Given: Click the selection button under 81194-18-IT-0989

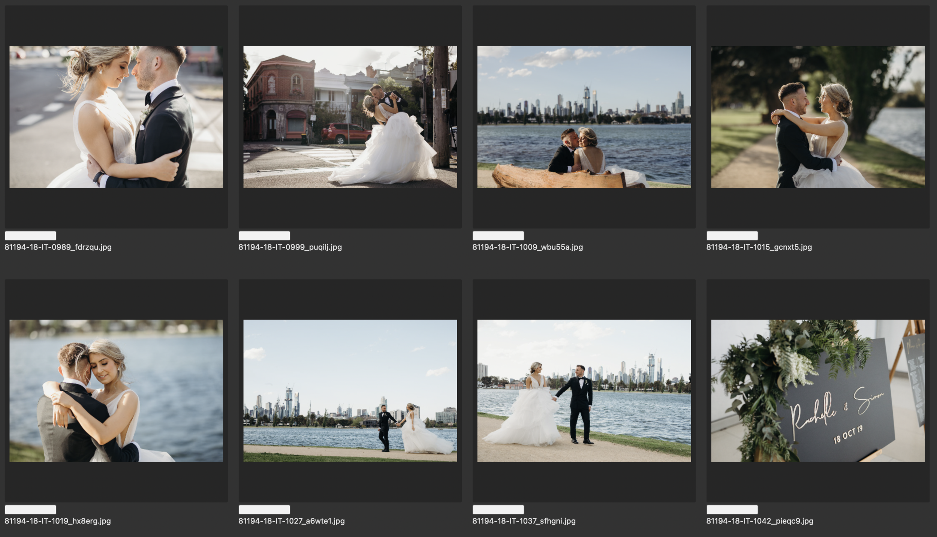Looking at the screenshot, I should click(x=30, y=236).
